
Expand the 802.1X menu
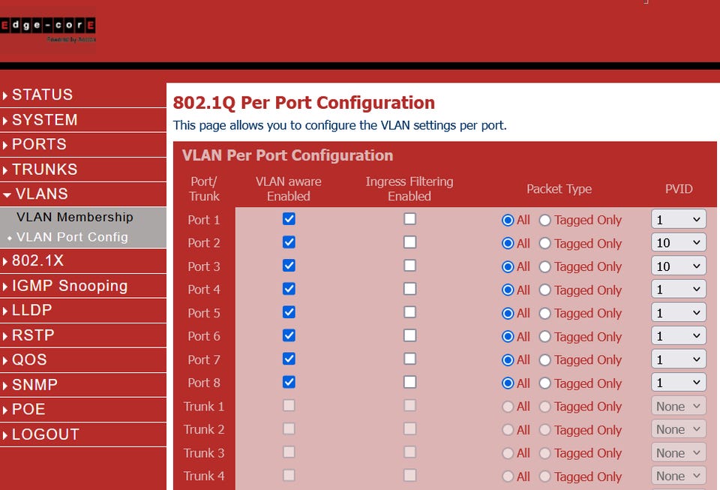click(37, 261)
